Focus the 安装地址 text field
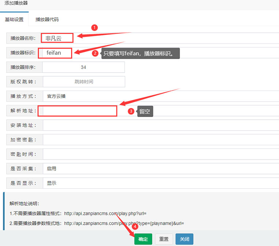The width and height of the screenshot is (279, 246). pyautogui.click(x=161, y=125)
